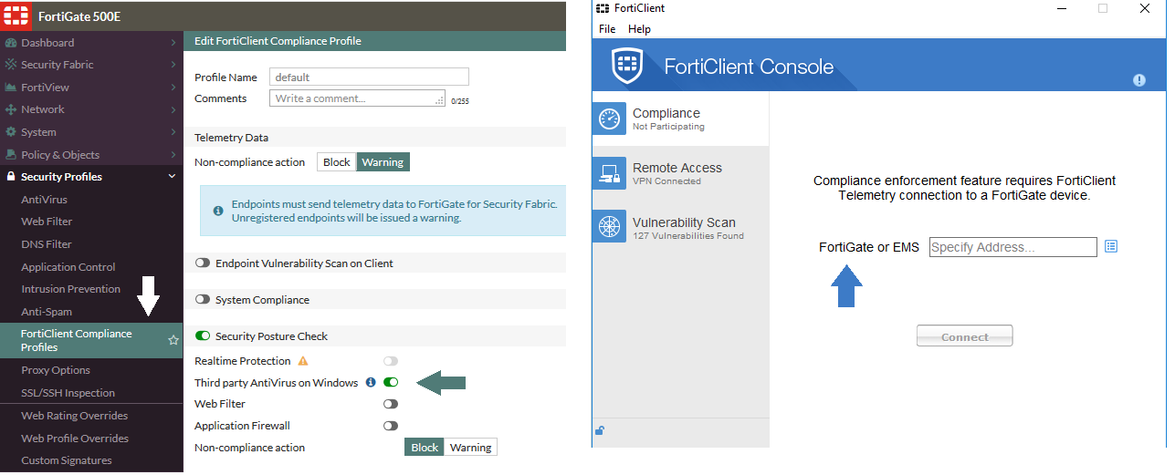Click the Connect button in FortiClient
The image size is (1175, 475).
pos(965,336)
